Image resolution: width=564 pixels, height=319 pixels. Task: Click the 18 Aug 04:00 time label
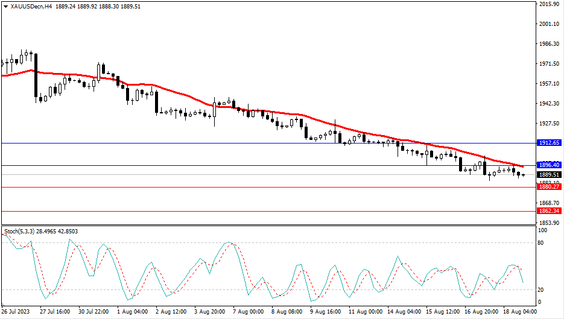(x=521, y=312)
